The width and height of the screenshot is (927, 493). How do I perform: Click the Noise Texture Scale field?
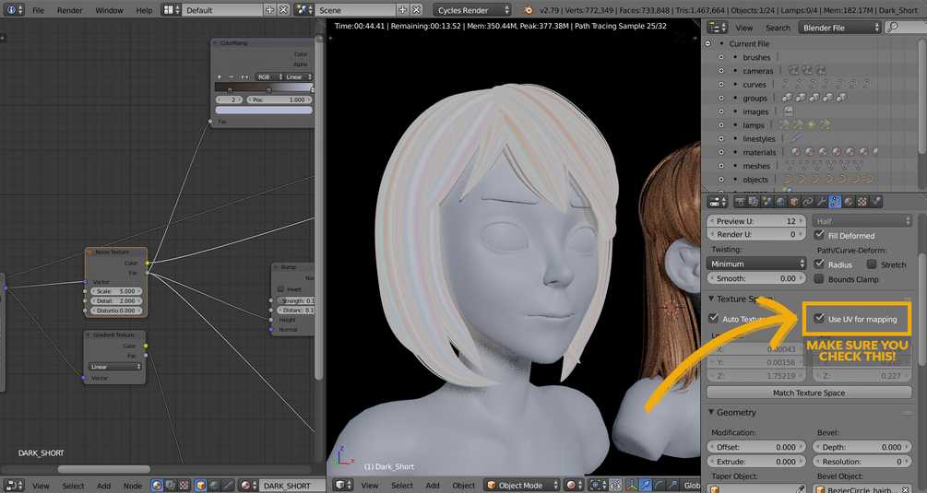tap(115, 291)
